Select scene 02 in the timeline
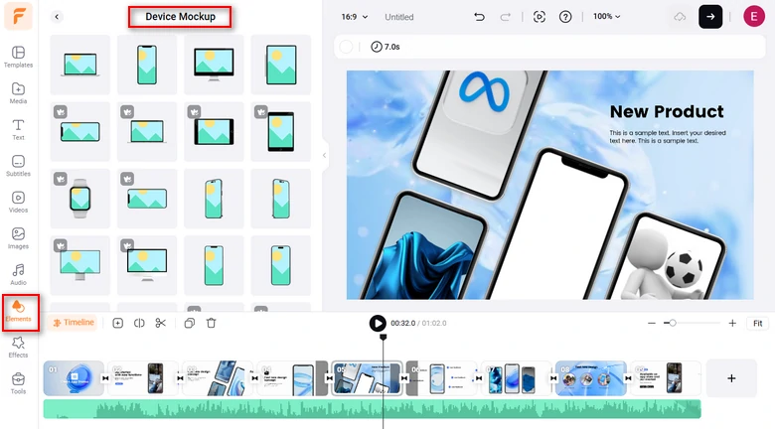Screen dimensions: 775x429 pyautogui.click(x=142, y=378)
